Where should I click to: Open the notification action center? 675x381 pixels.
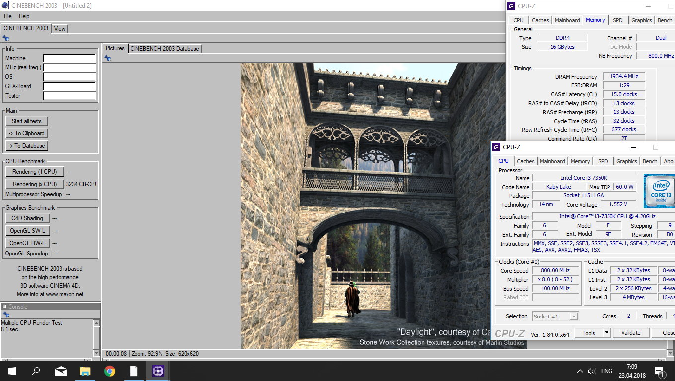(660, 371)
